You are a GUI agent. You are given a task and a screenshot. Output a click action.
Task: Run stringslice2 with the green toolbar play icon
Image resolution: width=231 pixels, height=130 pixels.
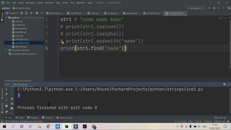pyautogui.click(x=209, y=8)
